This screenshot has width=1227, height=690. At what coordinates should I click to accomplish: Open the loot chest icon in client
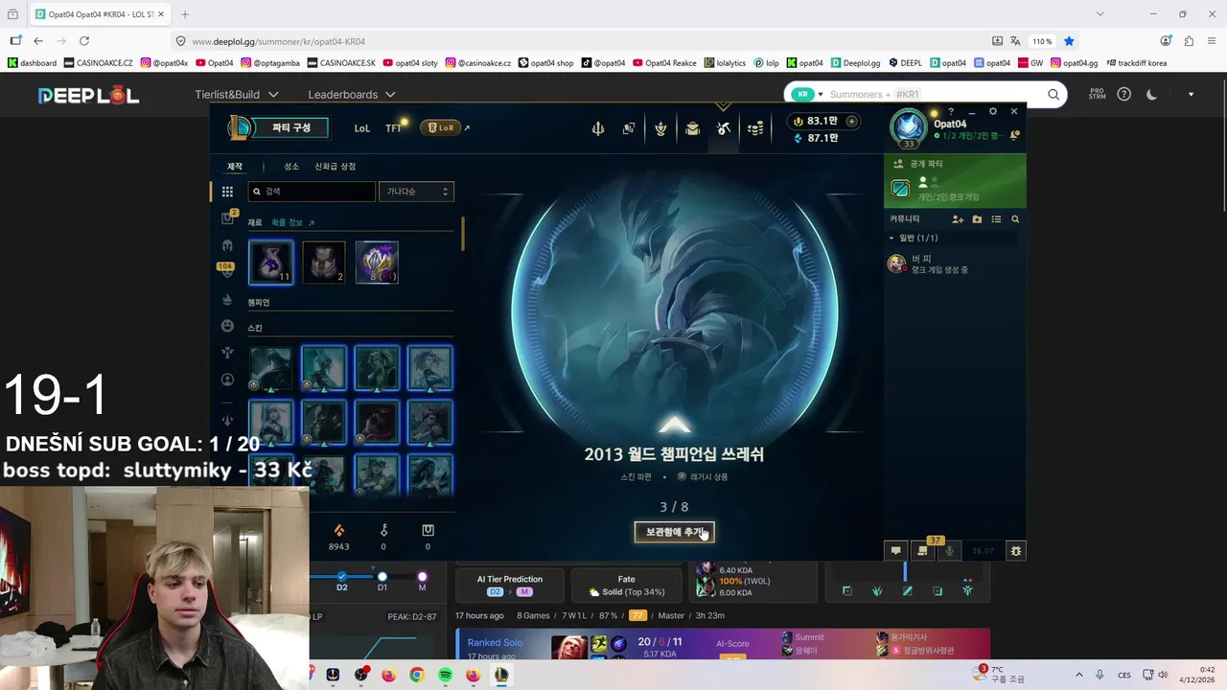[x=692, y=128]
